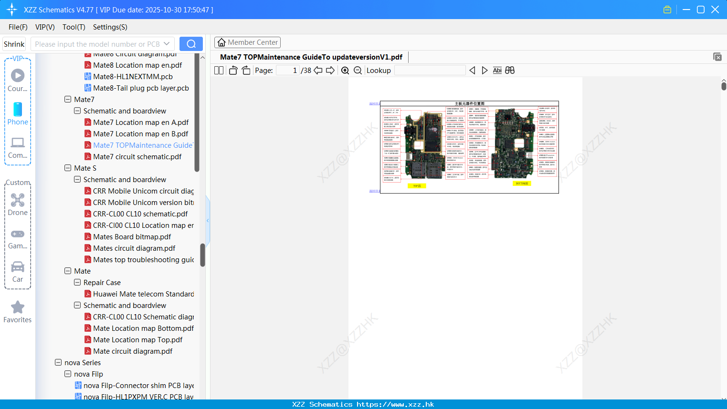This screenshot has height=409, width=727.
Task: Click the Shrink button
Action: tap(14, 44)
